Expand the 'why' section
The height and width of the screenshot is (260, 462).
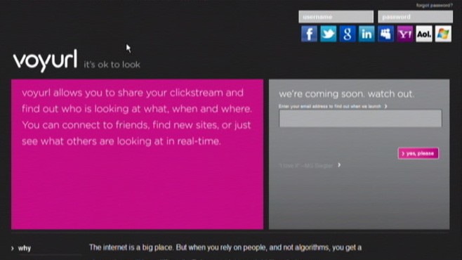(x=21, y=249)
